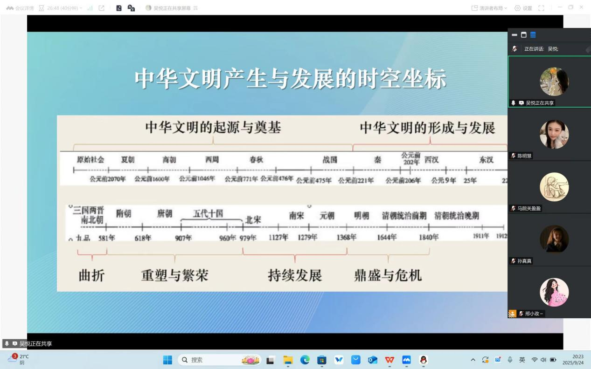Open 设置 settings
591x369 pixels.
pyautogui.click(x=523, y=8)
